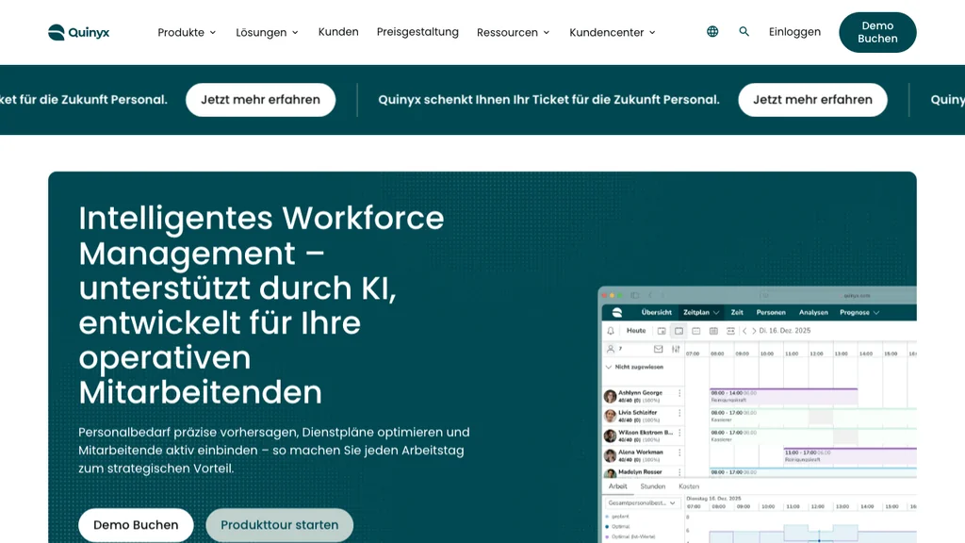This screenshot has width=965, height=543.
Task: Click the Wilson Ekstrom B... name
Action: click(646, 432)
